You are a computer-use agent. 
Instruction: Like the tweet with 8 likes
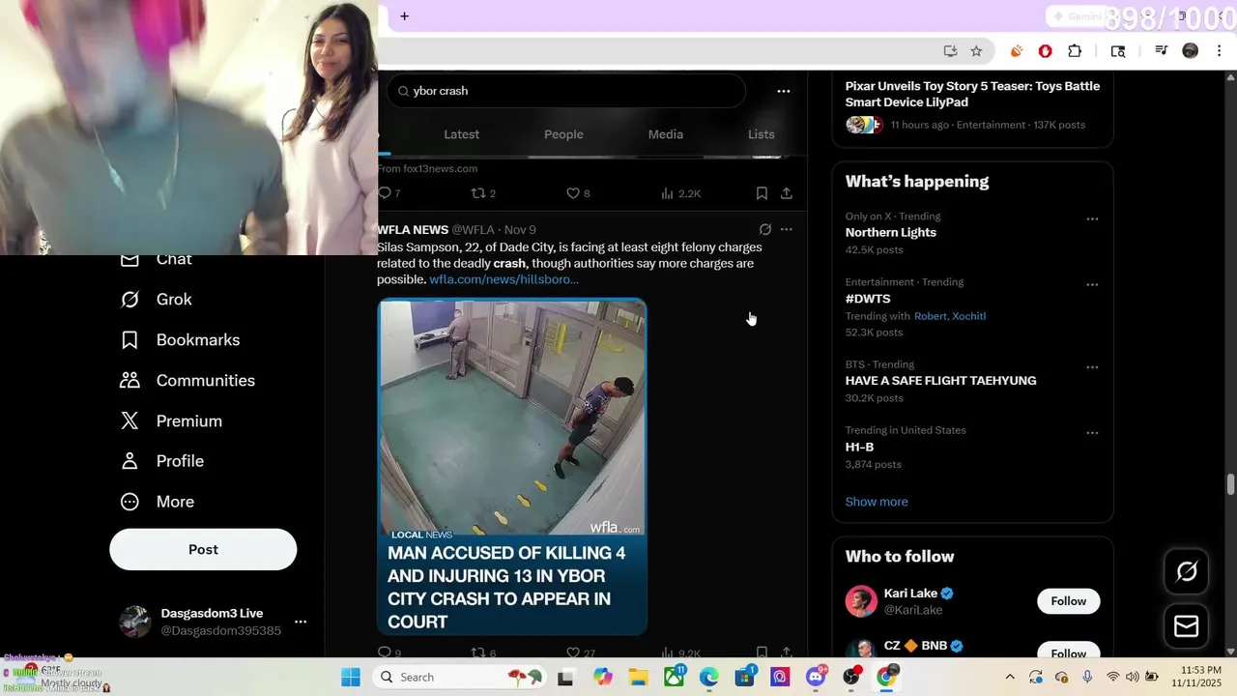pyautogui.click(x=578, y=193)
